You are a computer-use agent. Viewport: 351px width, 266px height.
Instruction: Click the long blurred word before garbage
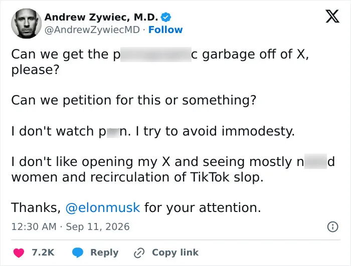[x=156, y=54]
